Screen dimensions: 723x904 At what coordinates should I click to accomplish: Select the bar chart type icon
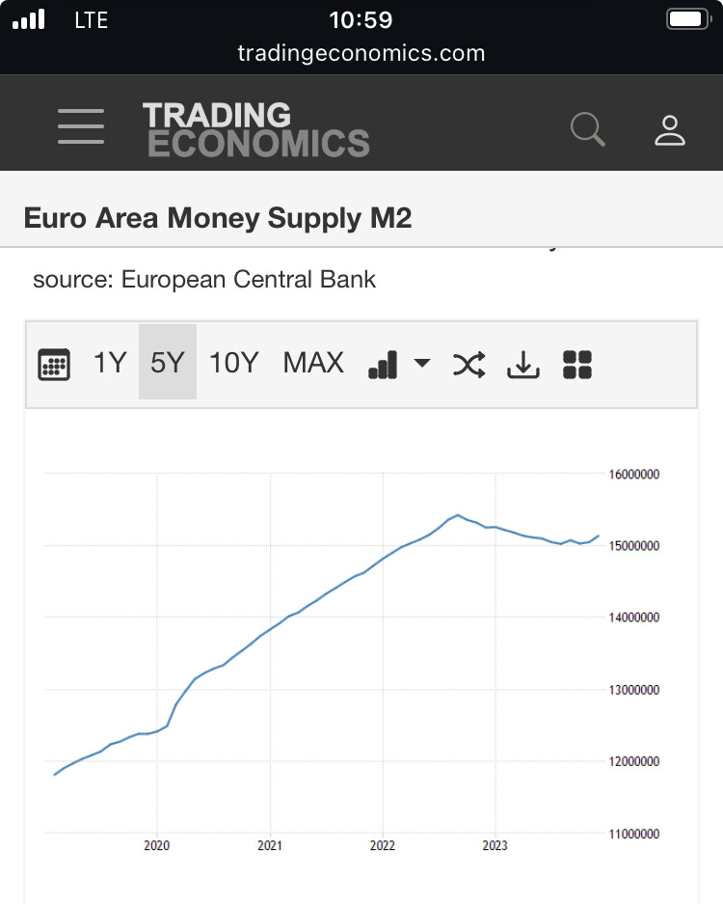(x=383, y=365)
